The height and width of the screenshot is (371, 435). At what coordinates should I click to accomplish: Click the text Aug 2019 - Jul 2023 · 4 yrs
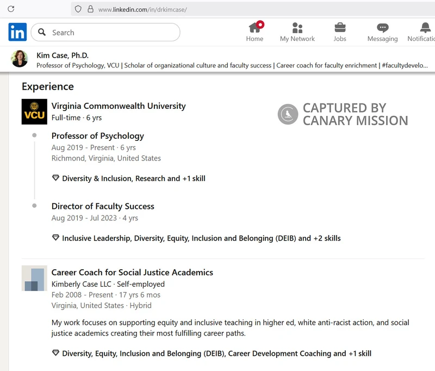(x=95, y=218)
